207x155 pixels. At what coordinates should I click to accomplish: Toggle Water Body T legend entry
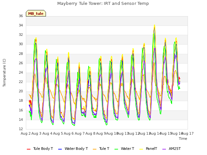73,149
